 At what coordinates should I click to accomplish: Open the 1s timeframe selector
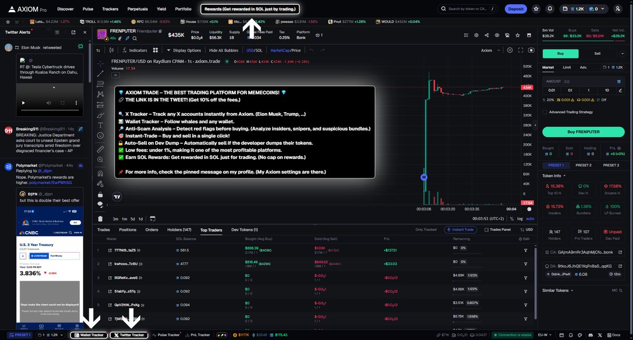click(98, 50)
